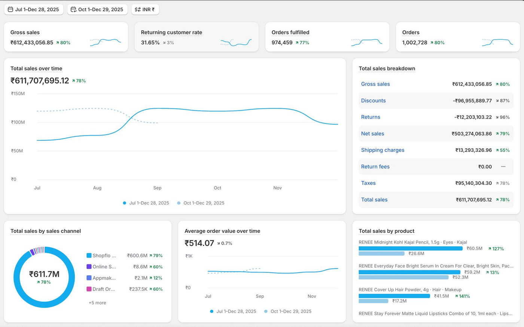
Task: Toggle the Jul 1–Dec 28 series in the total sales legend
Action: pos(146,203)
